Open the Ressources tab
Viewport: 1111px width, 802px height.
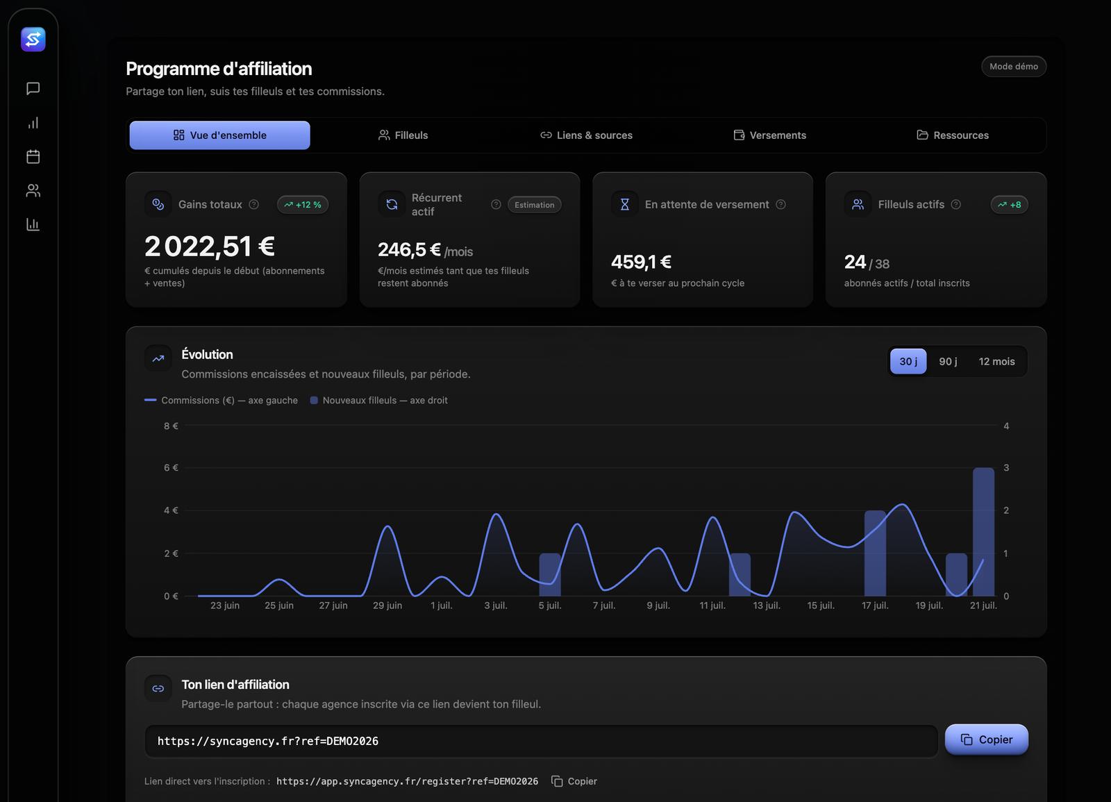[953, 135]
